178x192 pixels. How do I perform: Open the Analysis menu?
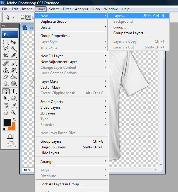click(x=82, y=9)
